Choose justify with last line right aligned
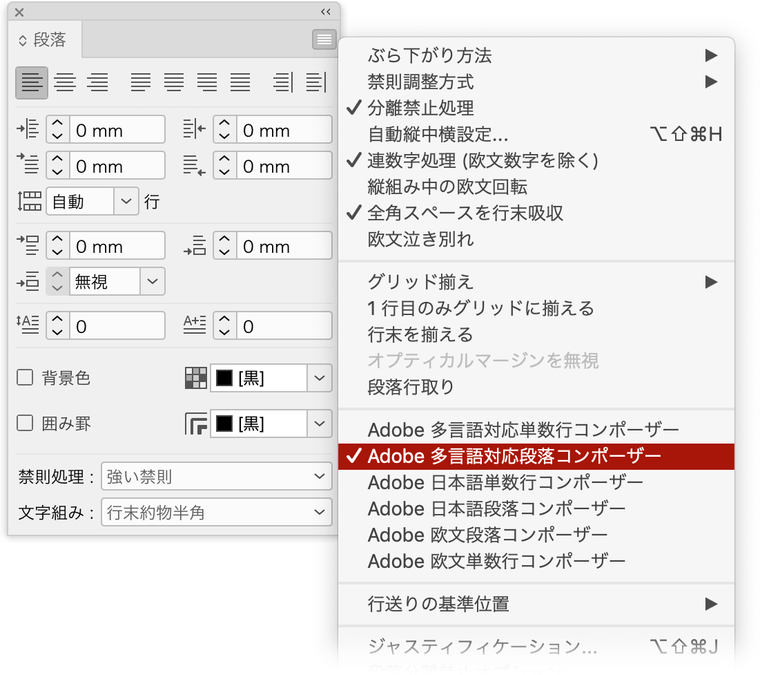 pyautogui.click(x=207, y=82)
